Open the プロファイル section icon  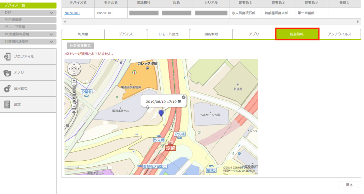pyautogui.click(x=7, y=57)
